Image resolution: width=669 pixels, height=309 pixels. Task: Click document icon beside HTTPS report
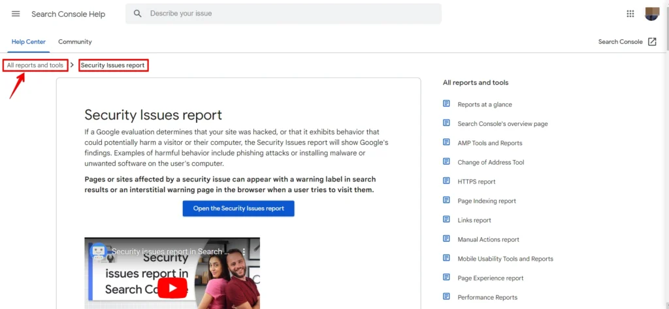[x=446, y=180]
